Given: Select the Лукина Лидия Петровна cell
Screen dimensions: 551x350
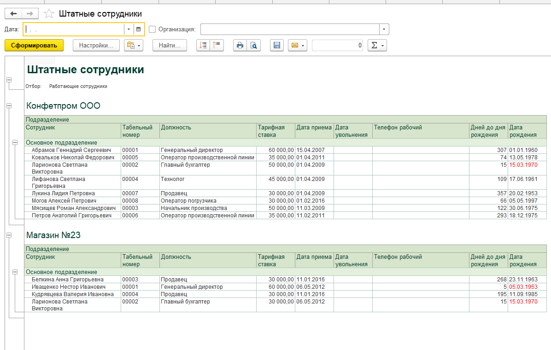Looking at the screenshot, I should (x=73, y=193).
